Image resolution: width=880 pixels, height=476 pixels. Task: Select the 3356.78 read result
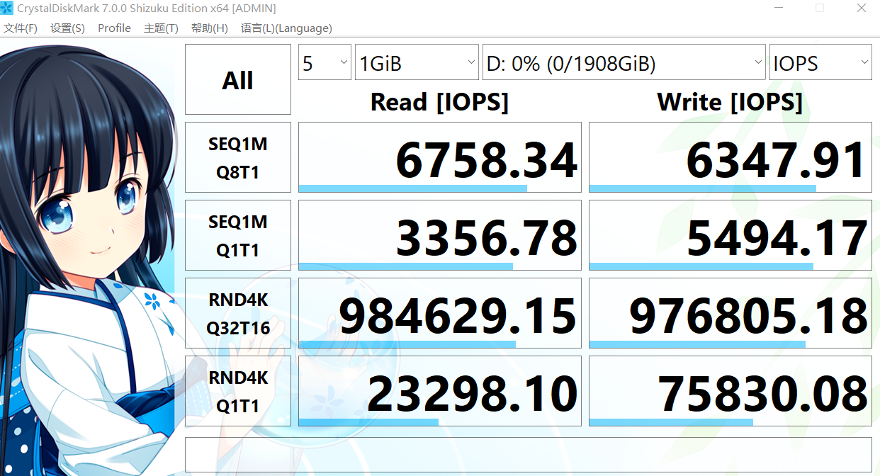click(440, 235)
